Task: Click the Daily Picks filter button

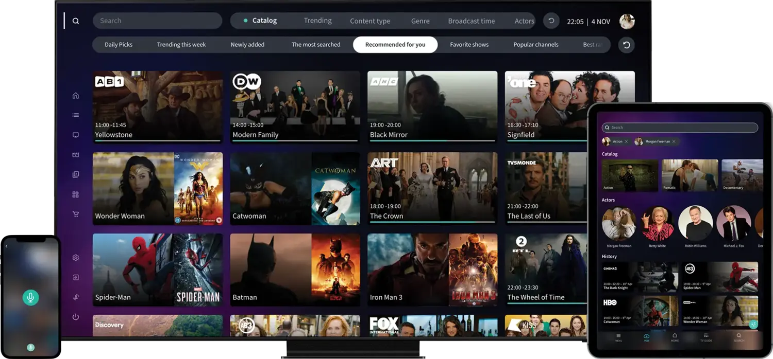Action: (x=119, y=45)
